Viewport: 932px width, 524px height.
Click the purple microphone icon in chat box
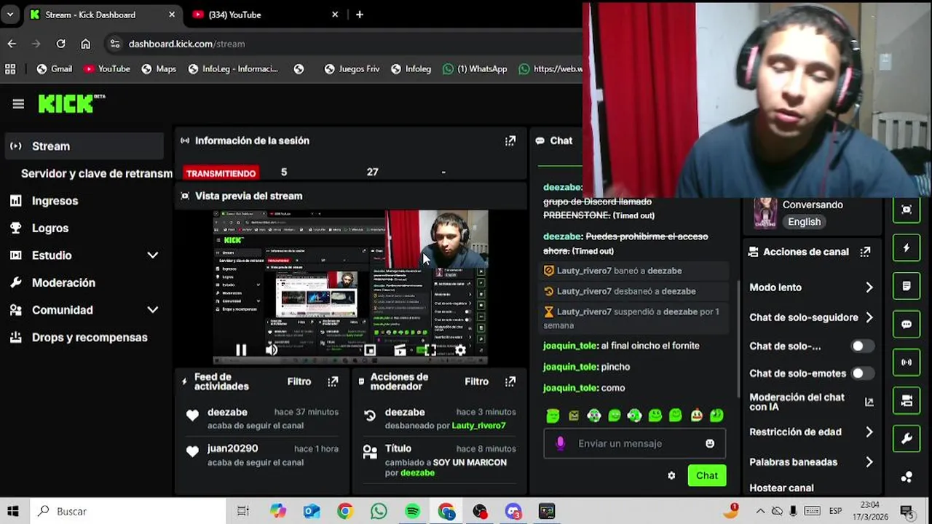pos(560,443)
